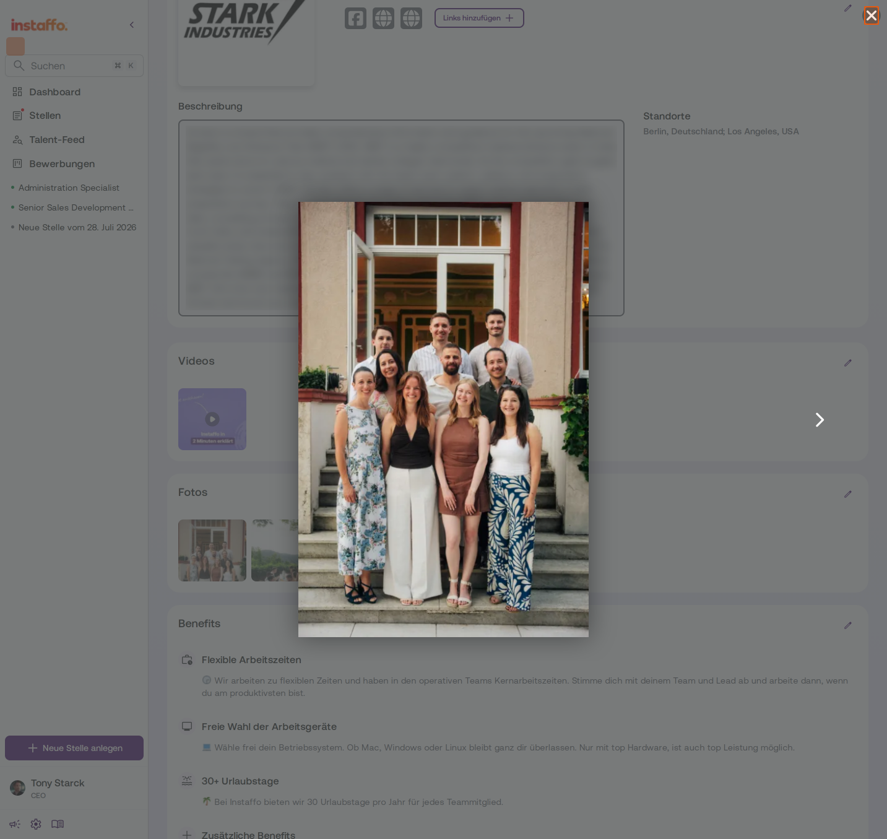Edit company header with pencil icon
The image size is (887, 839).
coord(848,8)
